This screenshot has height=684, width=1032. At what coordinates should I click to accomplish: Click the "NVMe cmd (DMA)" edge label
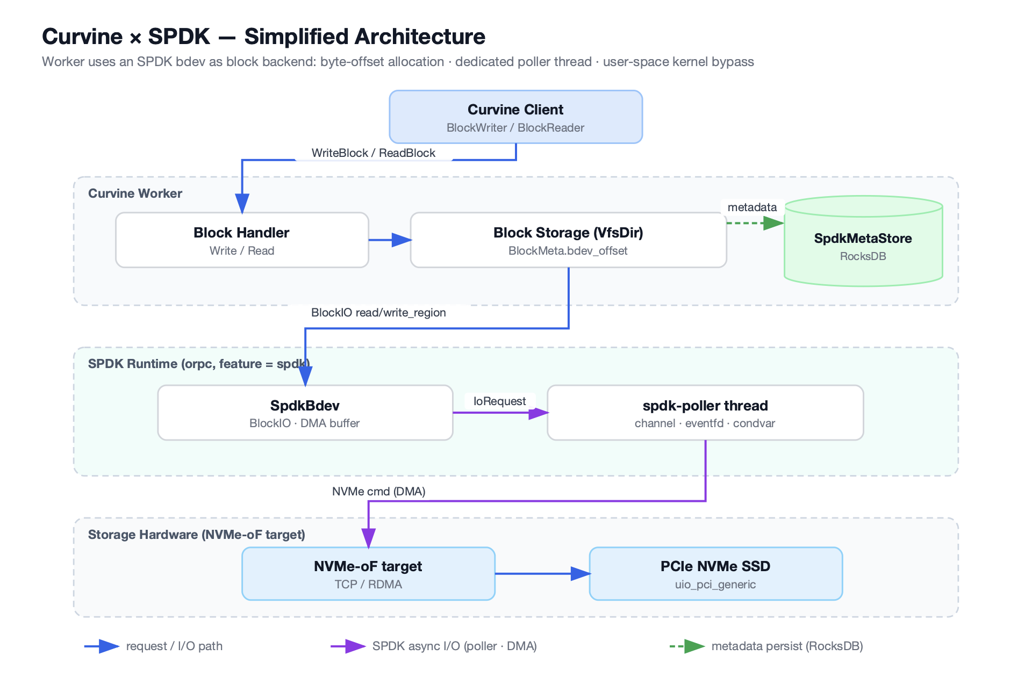(x=378, y=492)
